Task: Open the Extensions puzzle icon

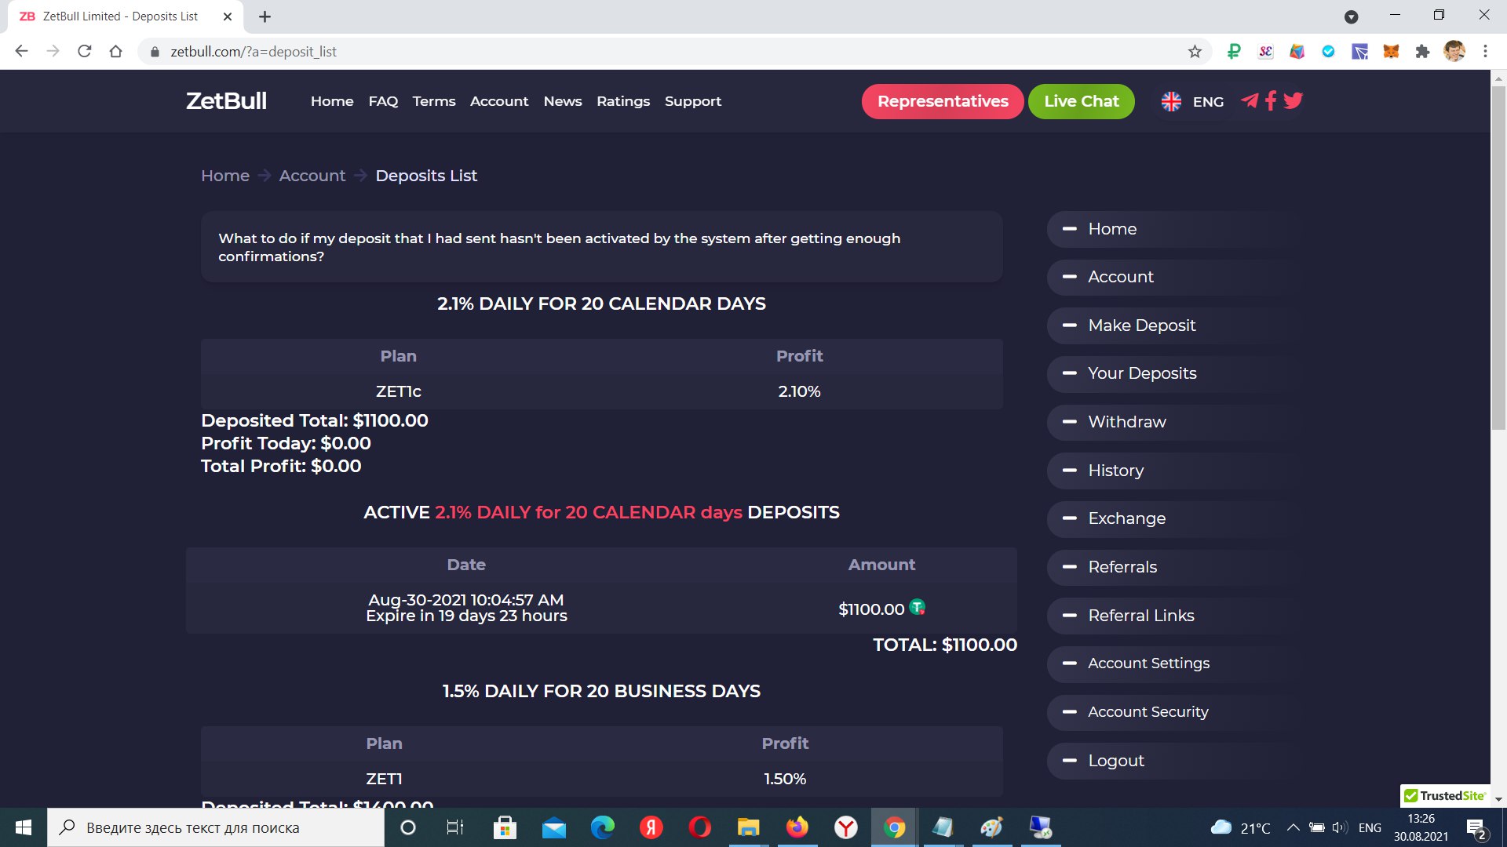Action: tap(1422, 52)
